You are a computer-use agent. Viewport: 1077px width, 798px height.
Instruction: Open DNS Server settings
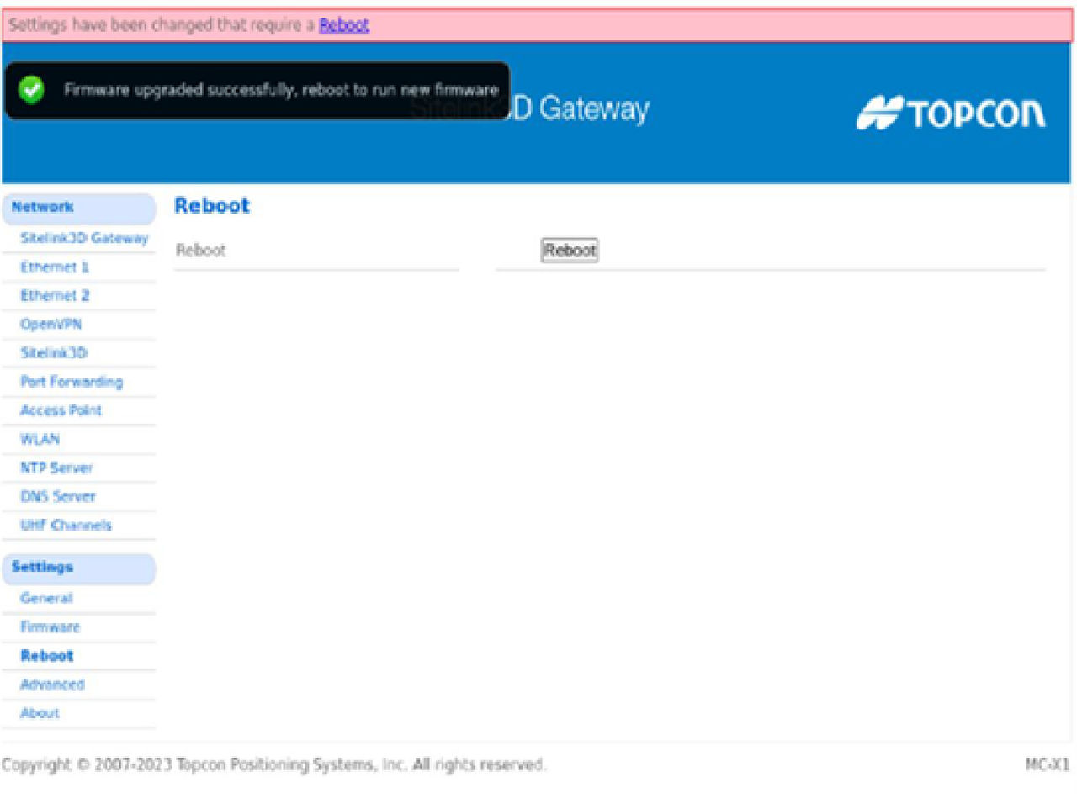58,496
